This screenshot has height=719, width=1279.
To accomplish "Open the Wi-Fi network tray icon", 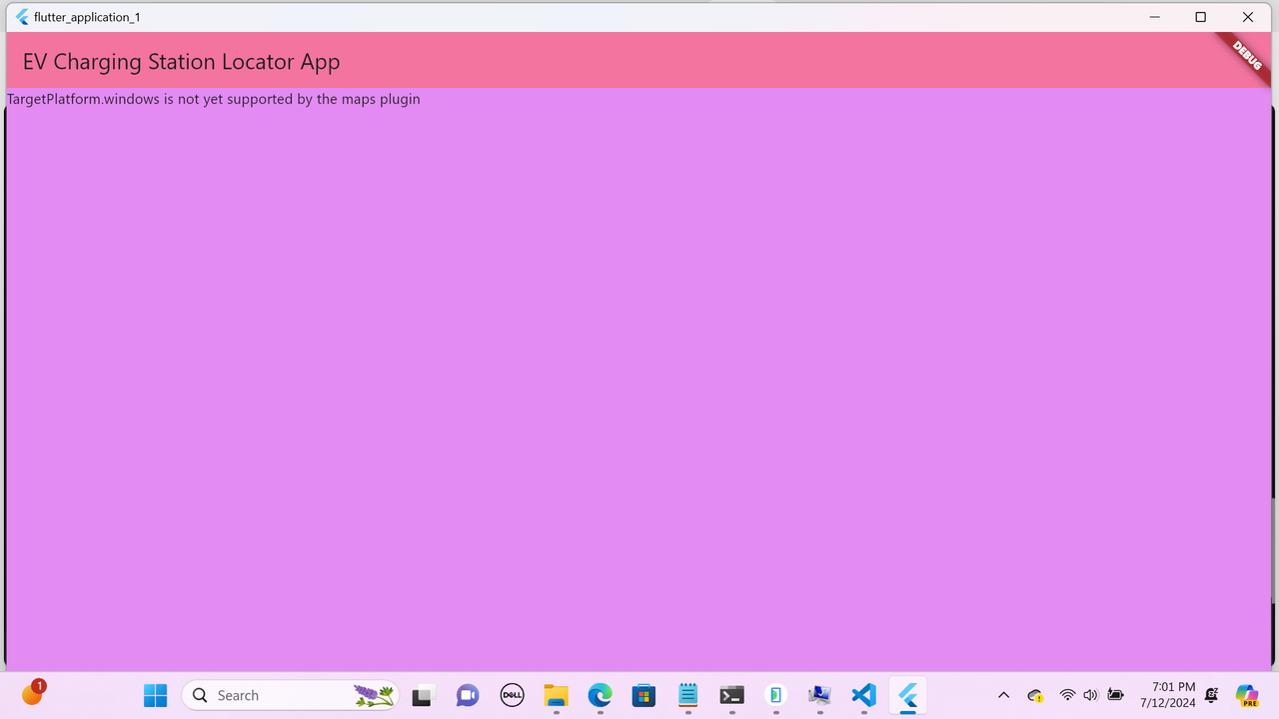I will coord(1067,695).
